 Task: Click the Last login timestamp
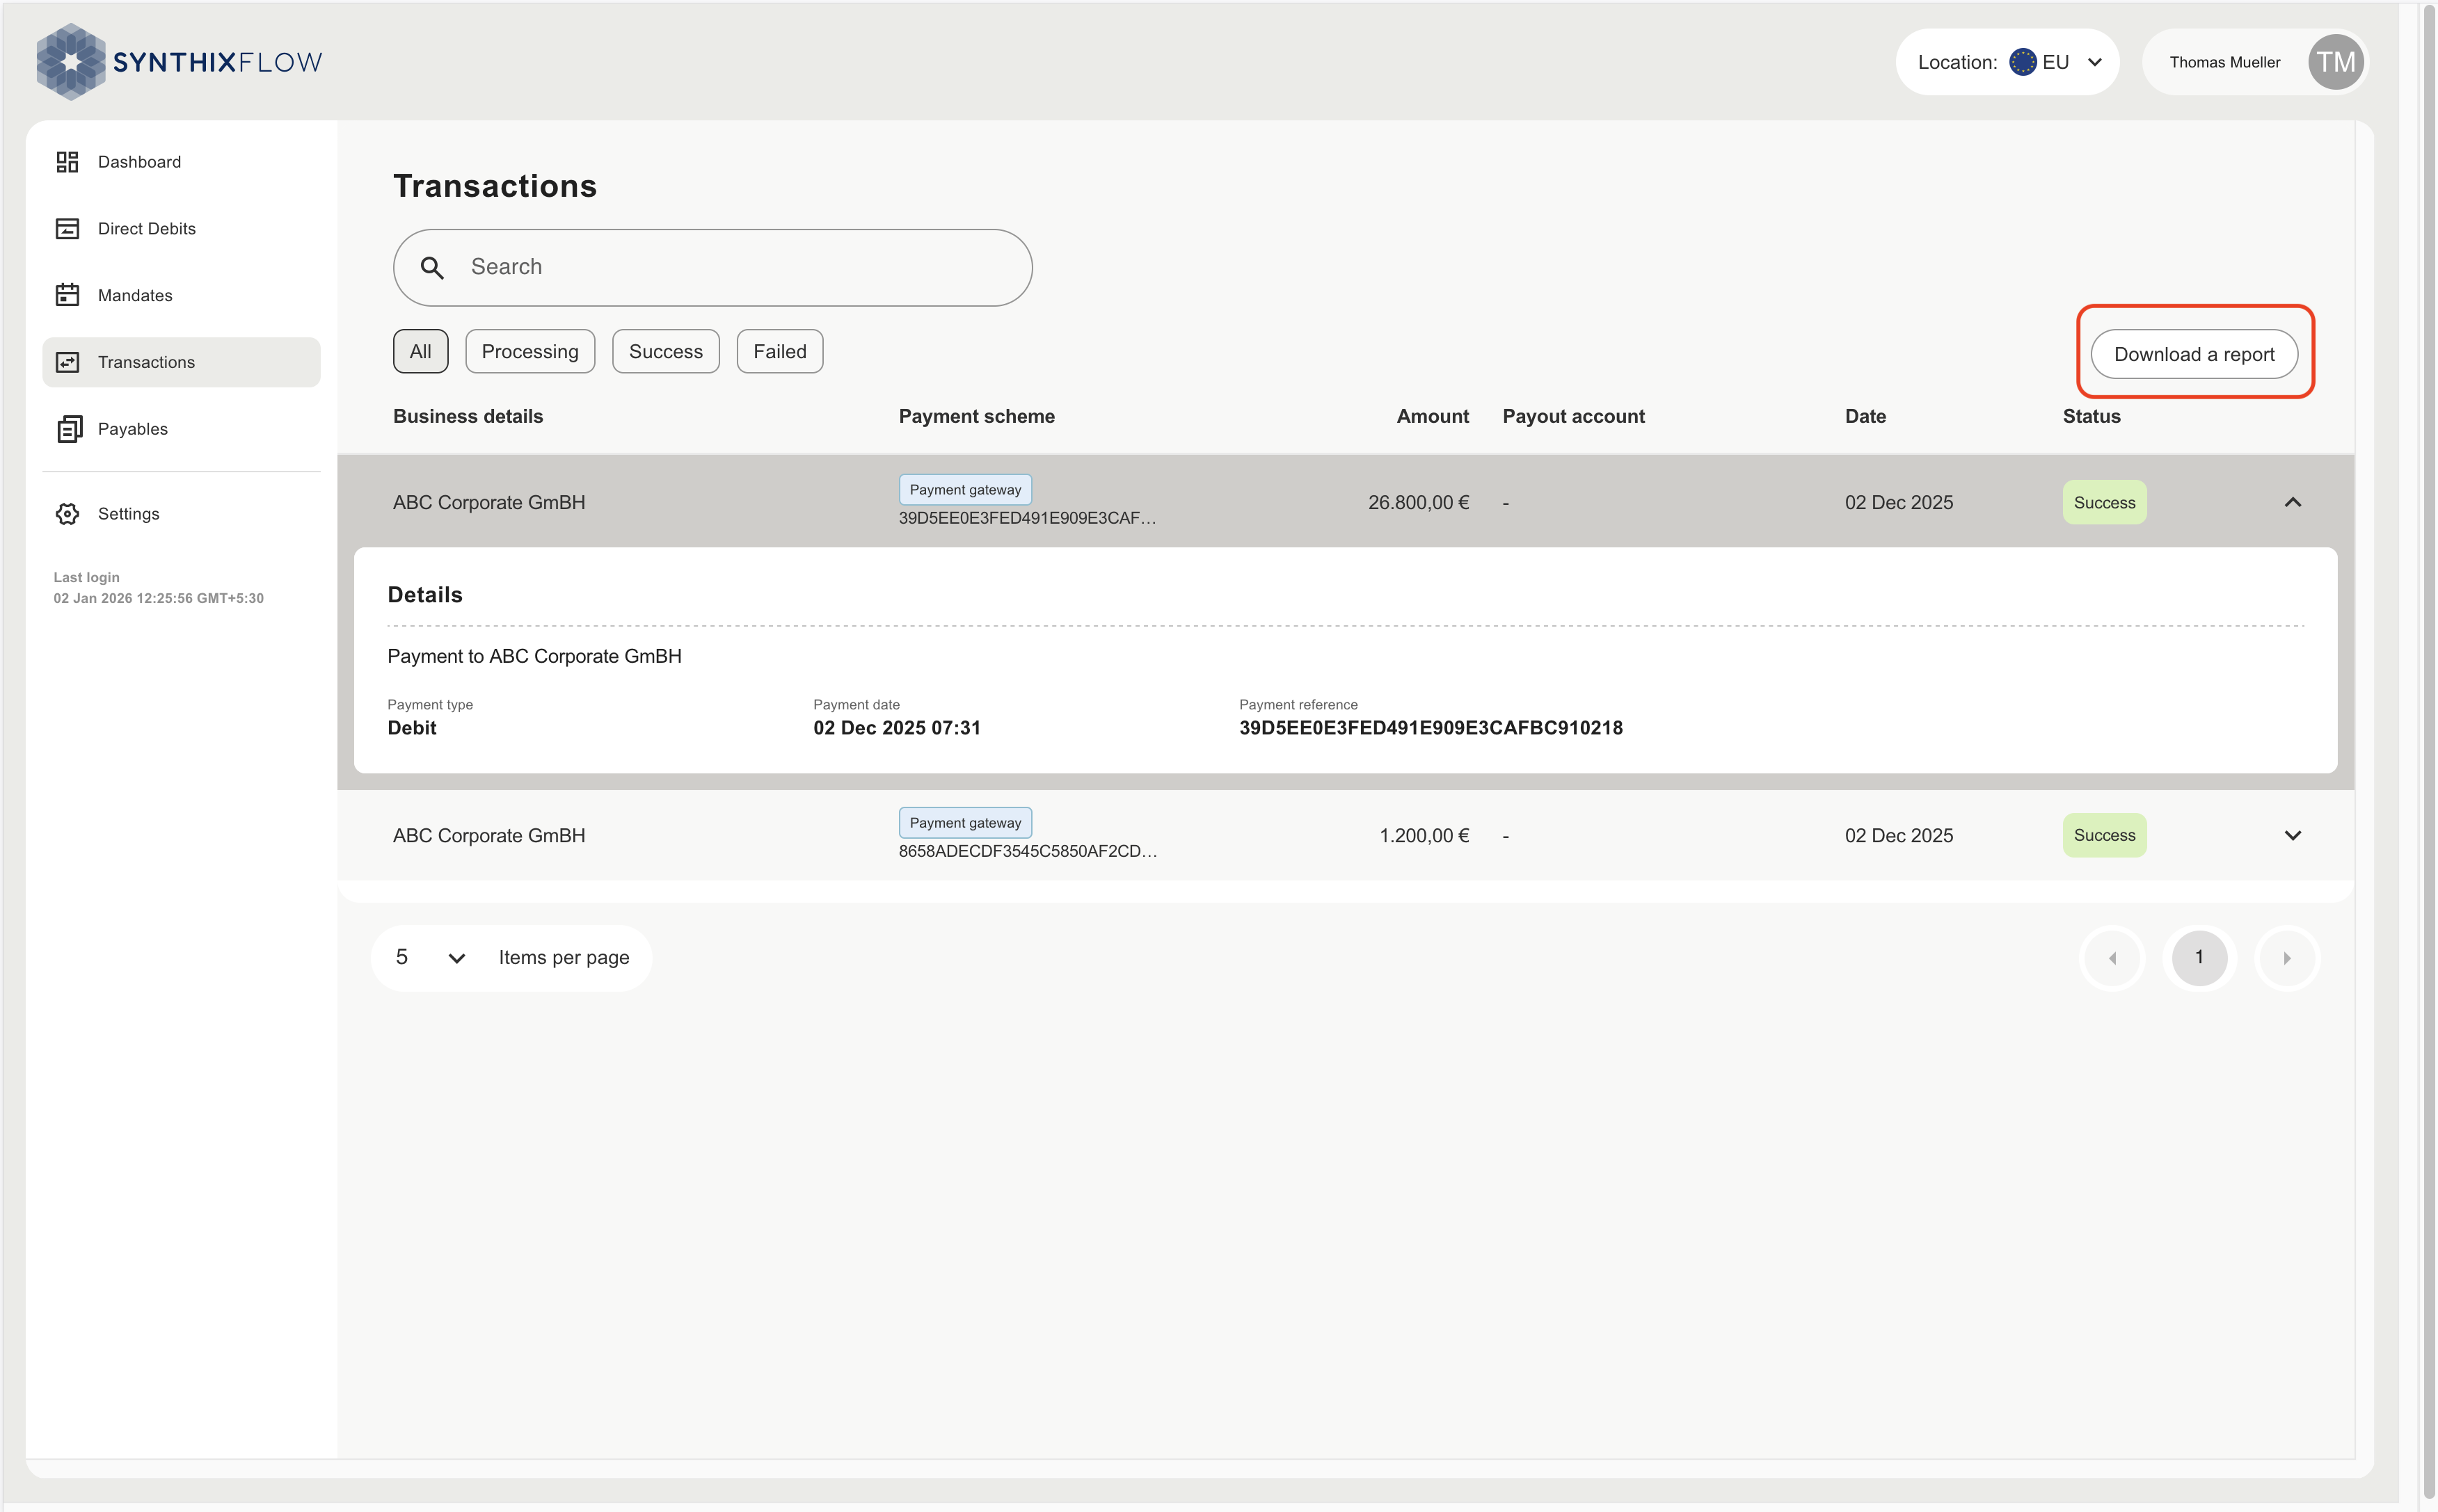(x=158, y=598)
